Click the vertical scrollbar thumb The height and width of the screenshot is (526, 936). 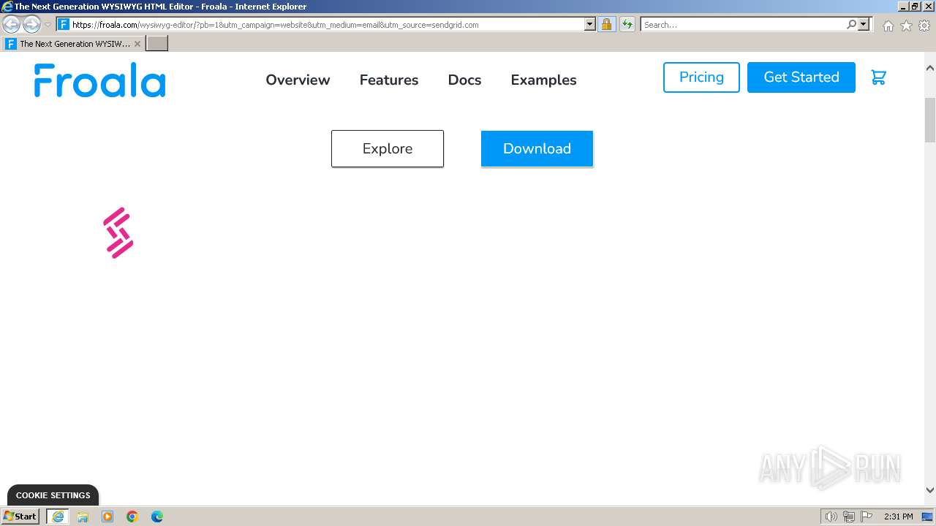(930, 121)
